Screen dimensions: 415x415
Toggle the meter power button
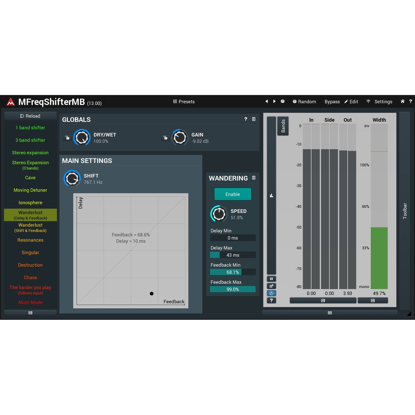click(271, 293)
